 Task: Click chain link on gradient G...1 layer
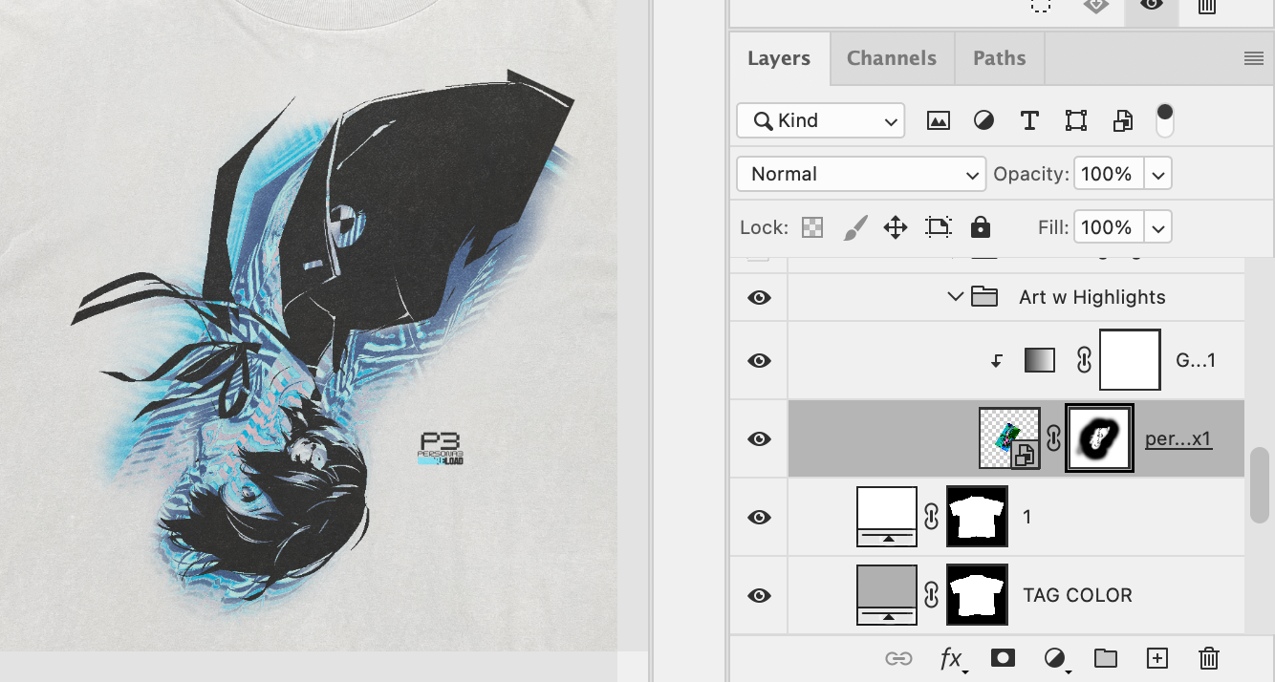(1084, 360)
